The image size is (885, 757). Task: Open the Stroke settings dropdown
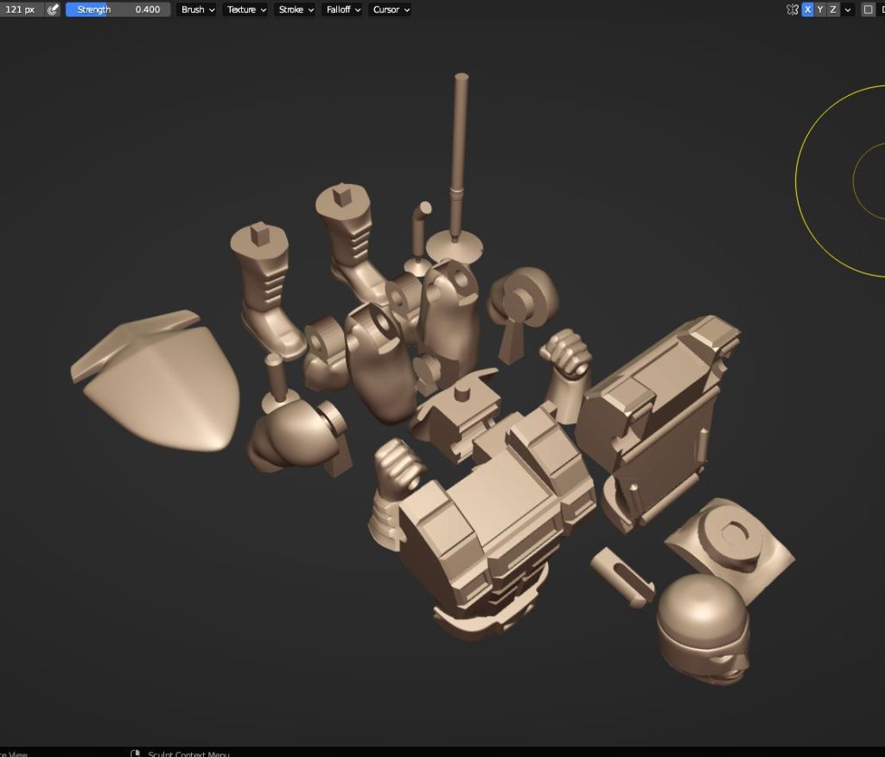[295, 10]
